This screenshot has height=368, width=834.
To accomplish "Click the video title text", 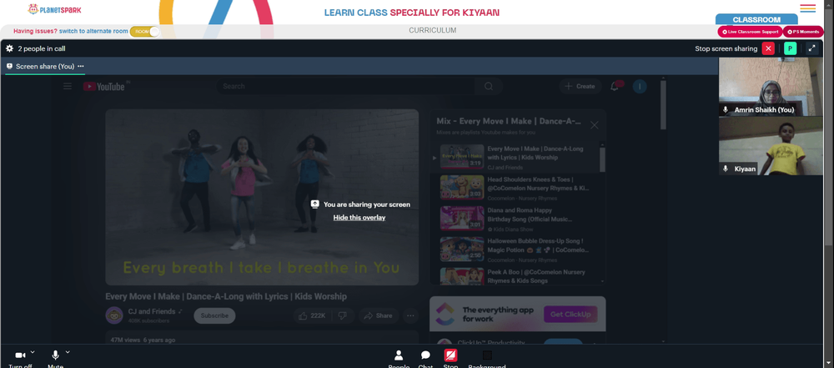I will click(x=226, y=296).
